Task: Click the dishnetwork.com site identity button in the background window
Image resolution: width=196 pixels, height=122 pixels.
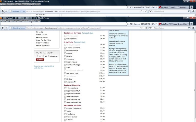Action: point(17,11)
